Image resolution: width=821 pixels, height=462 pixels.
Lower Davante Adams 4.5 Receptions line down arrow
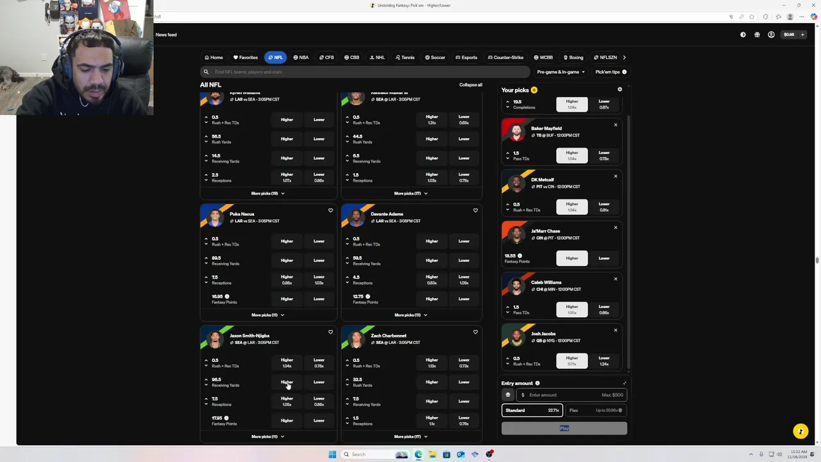[x=347, y=283]
